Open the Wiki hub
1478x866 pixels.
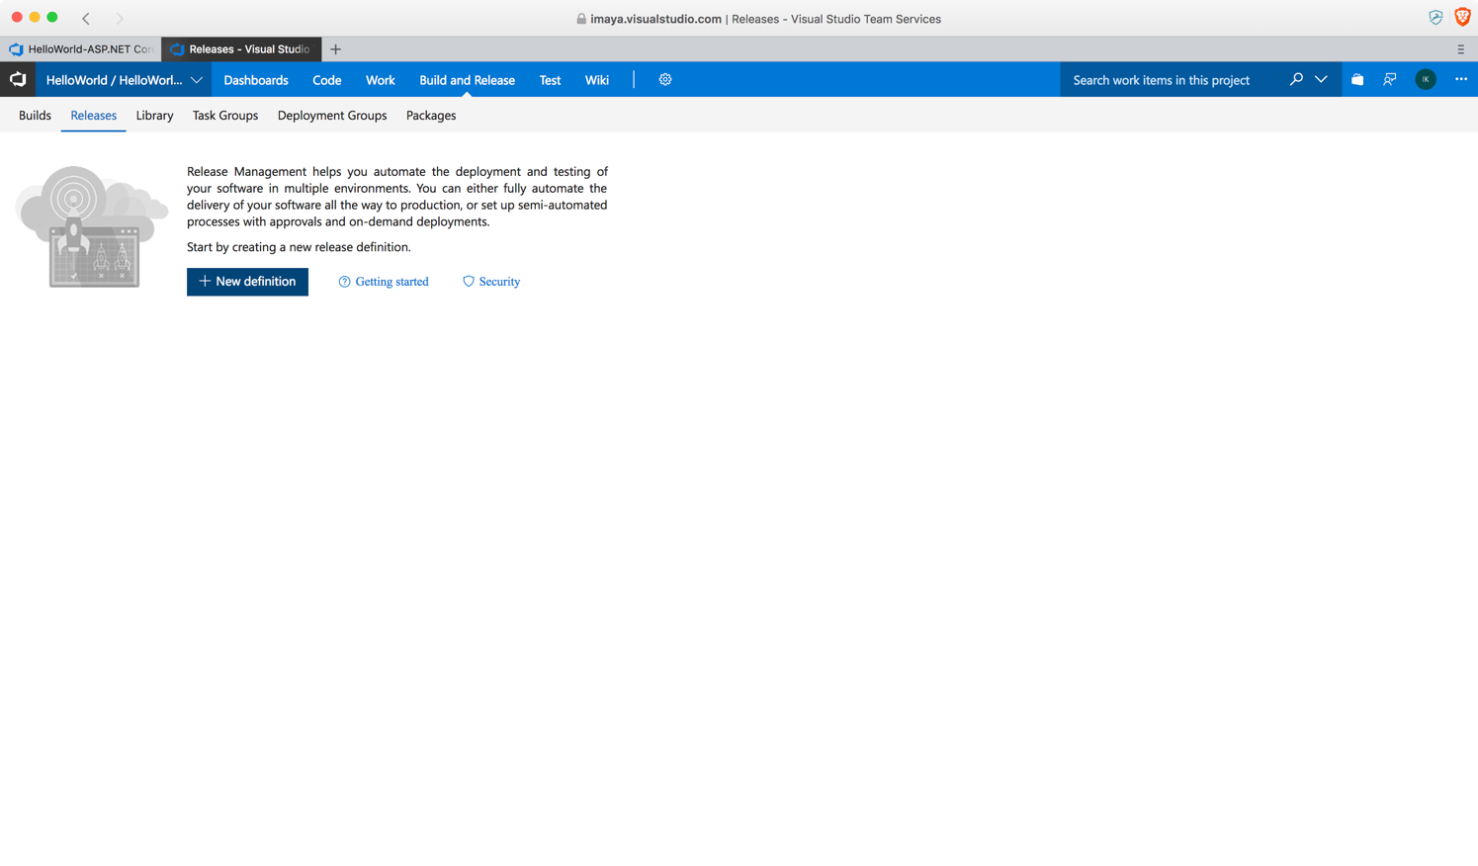pyautogui.click(x=597, y=80)
